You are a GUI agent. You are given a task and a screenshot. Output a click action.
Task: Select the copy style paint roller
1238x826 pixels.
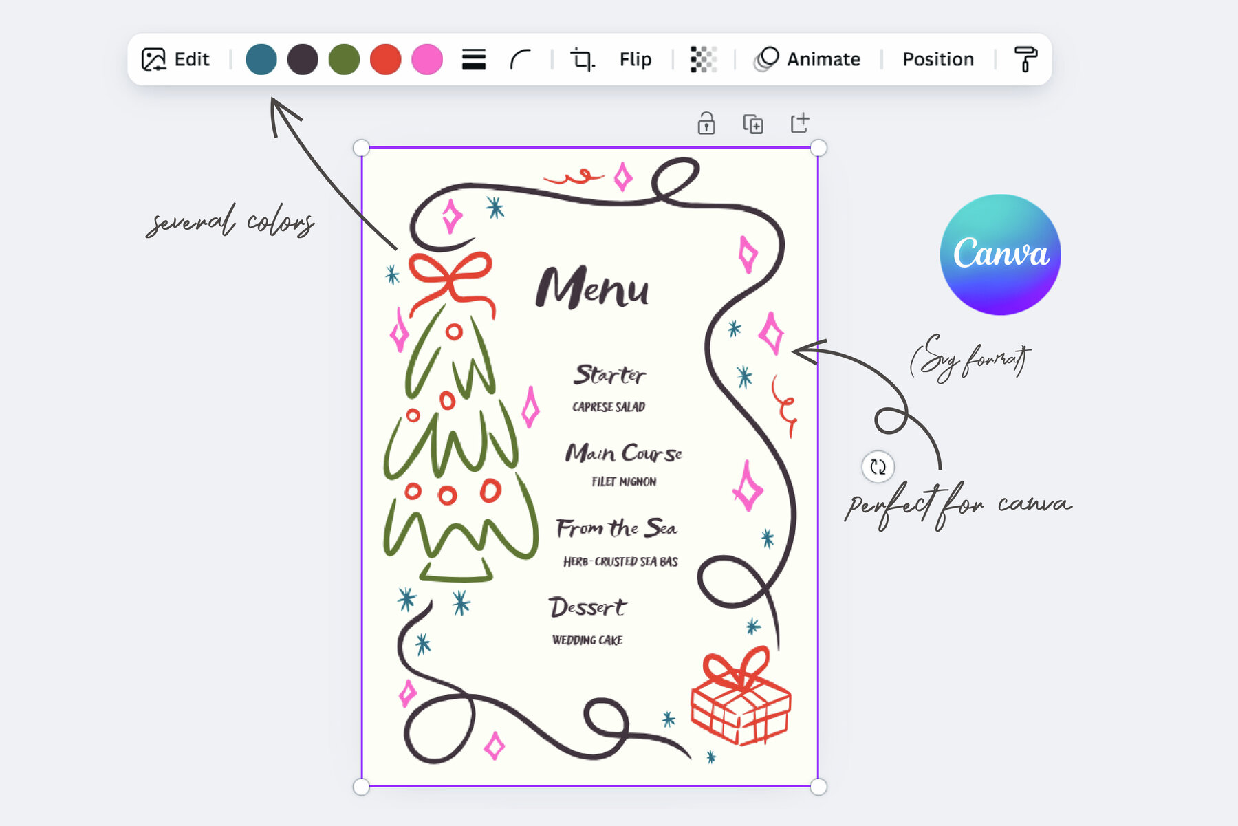[x=1025, y=59]
